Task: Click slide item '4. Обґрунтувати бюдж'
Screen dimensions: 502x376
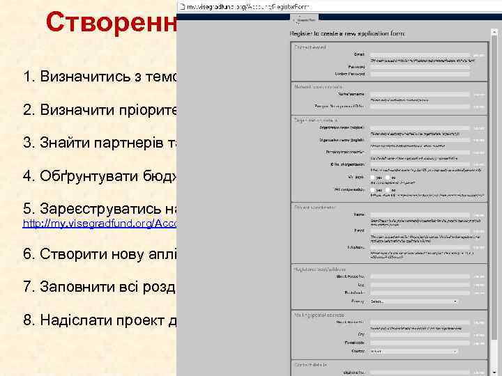Action: (100, 176)
